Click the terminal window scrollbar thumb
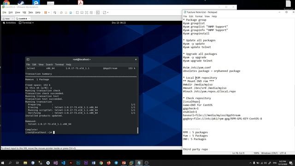The height and width of the screenshot is (166, 295). click(138, 130)
